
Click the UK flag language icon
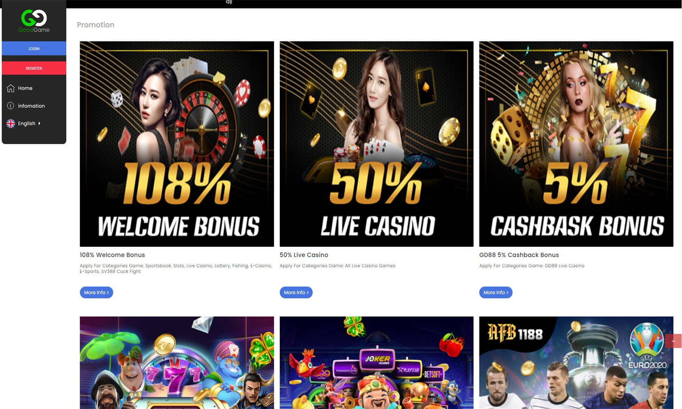pos(11,123)
